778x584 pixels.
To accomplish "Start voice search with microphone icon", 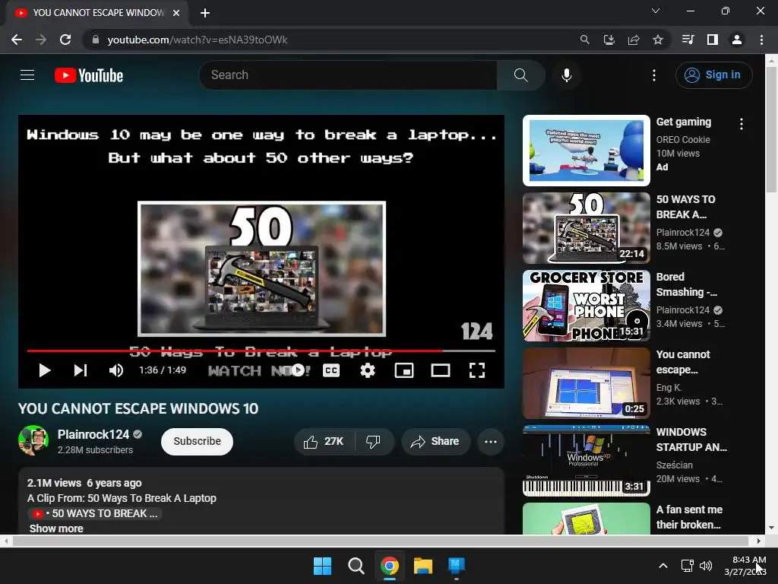I will [566, 75].
